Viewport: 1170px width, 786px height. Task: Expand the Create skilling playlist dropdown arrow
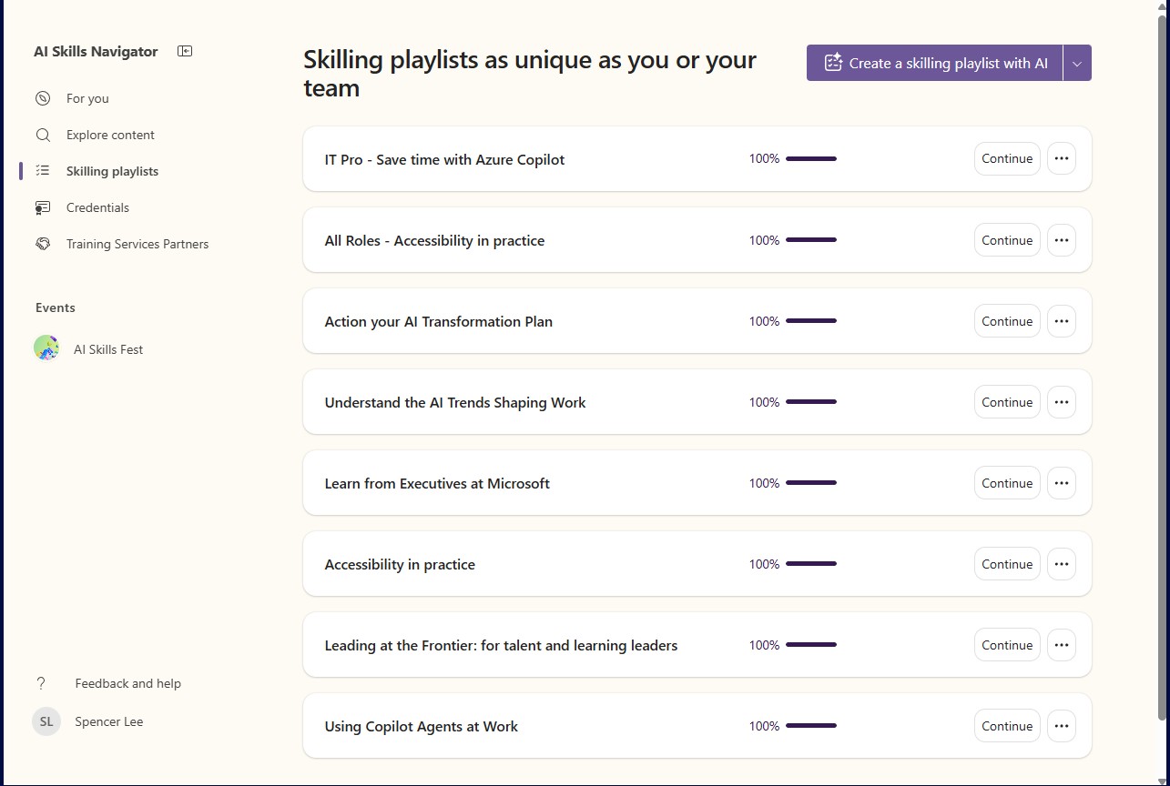tap(1077, 63)
